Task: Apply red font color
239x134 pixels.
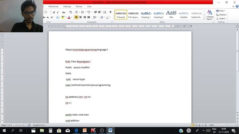Action: (69, 17)
